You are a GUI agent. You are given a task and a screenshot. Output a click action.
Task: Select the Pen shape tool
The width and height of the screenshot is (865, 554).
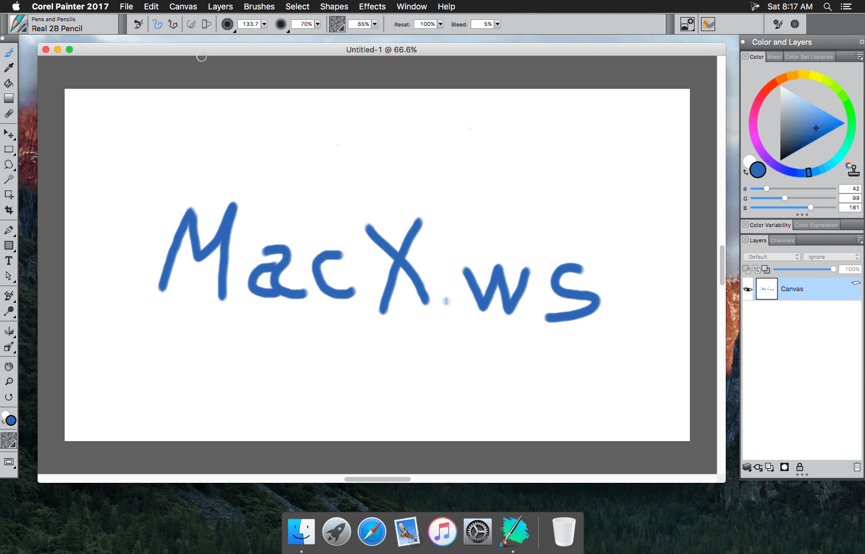pyautogui.click(x=9, y=230)
